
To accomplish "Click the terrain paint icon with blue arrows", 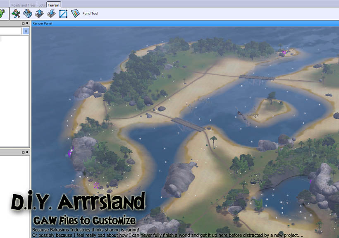I will tap(27, 13).
